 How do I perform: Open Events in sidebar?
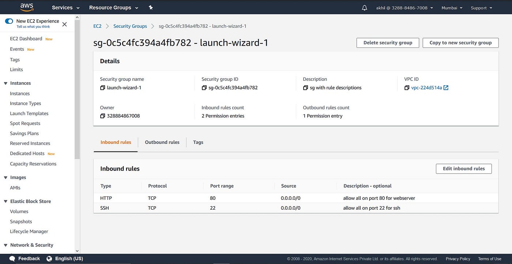[x=17, y=49]
